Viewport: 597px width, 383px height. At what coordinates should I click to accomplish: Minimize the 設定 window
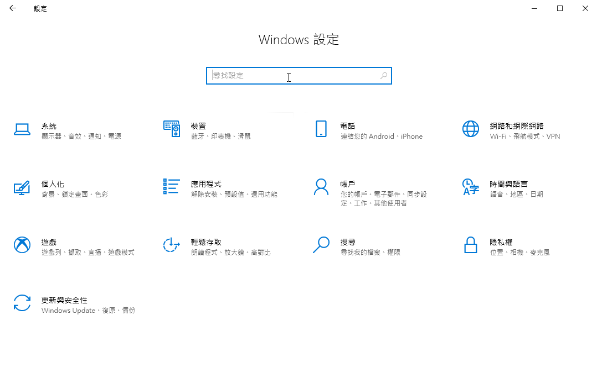[534, 8]
